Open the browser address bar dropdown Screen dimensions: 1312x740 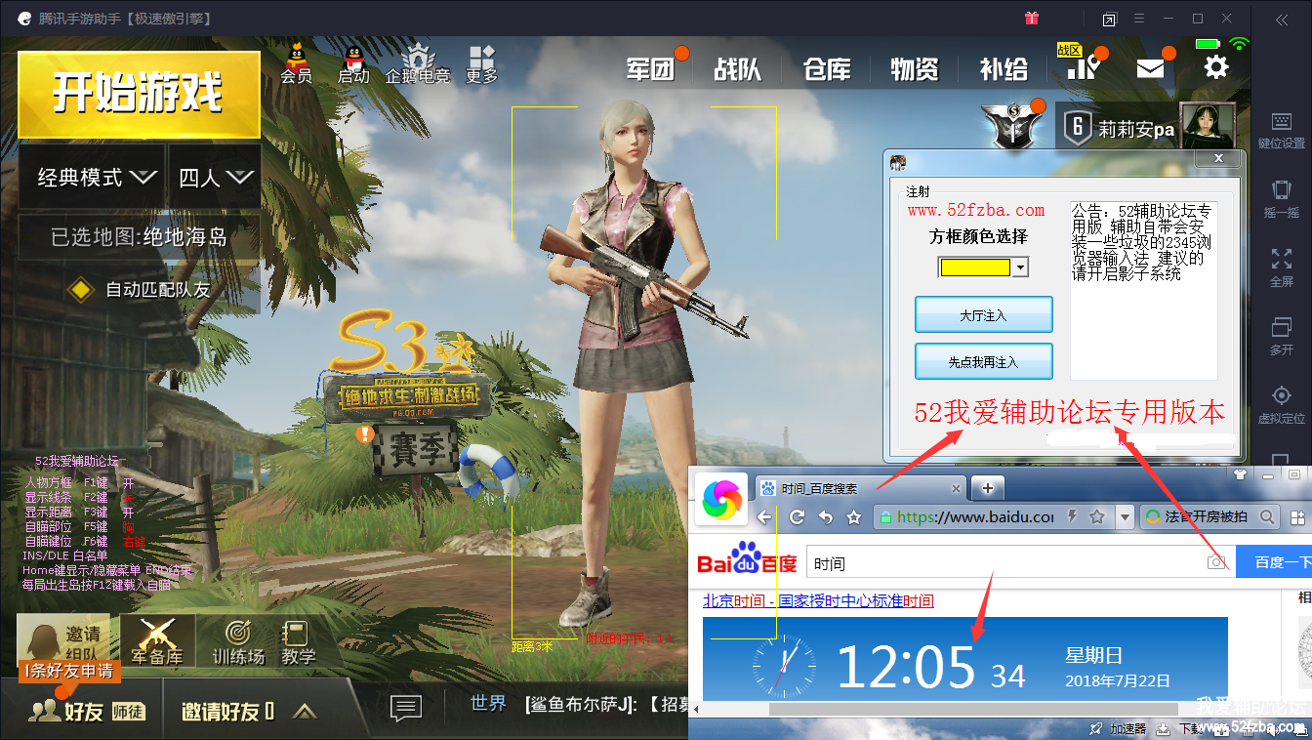pos(1125,516)
